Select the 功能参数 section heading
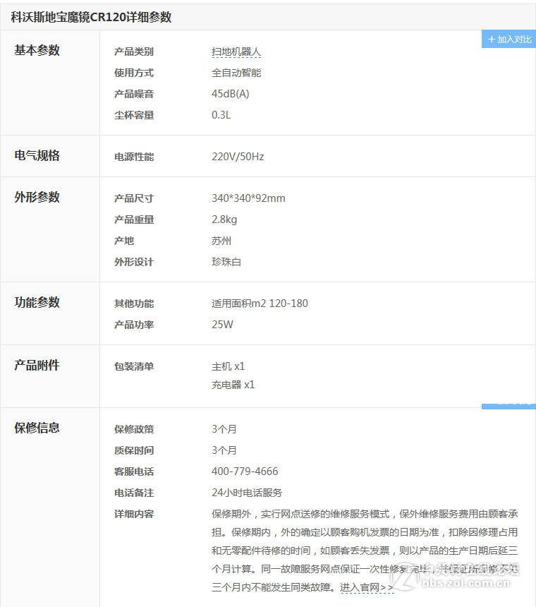The height and width of the screenshot is (607, 536). tap(37, 302)
